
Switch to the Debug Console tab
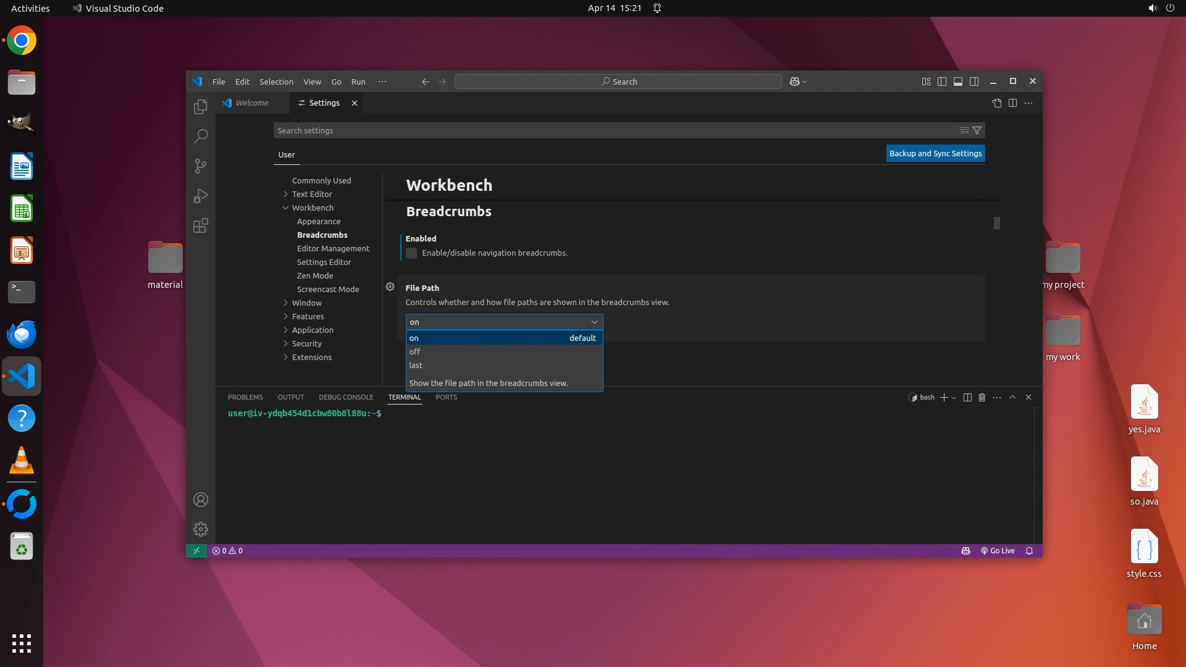click(x=345, y=397)
